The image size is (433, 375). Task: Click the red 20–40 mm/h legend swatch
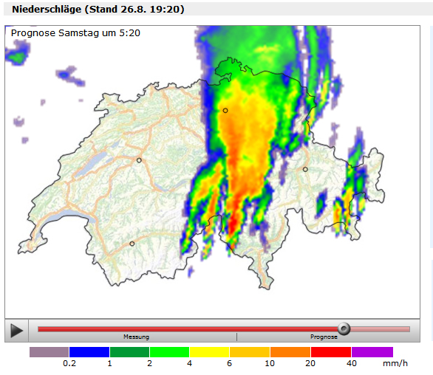(x=331, y=352)
